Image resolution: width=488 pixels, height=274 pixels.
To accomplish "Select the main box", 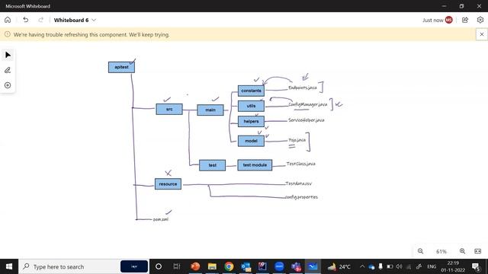I will click(210, 110).
